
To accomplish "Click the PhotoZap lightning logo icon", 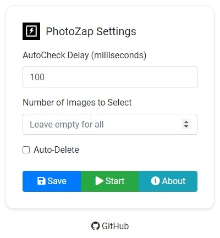I will click(31, 31).
